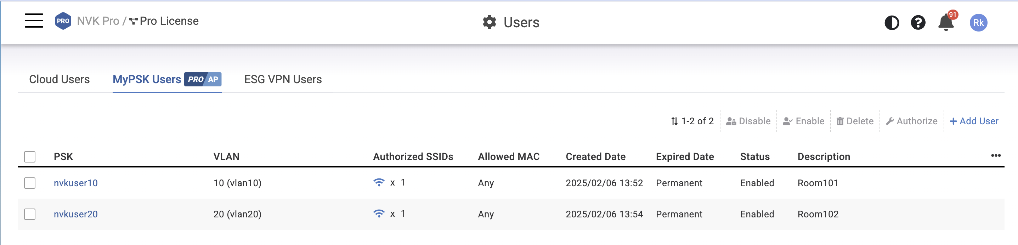The image size is (1018, 245).
Task: Click the Users gear icon
Action: [x=489, y=22]
